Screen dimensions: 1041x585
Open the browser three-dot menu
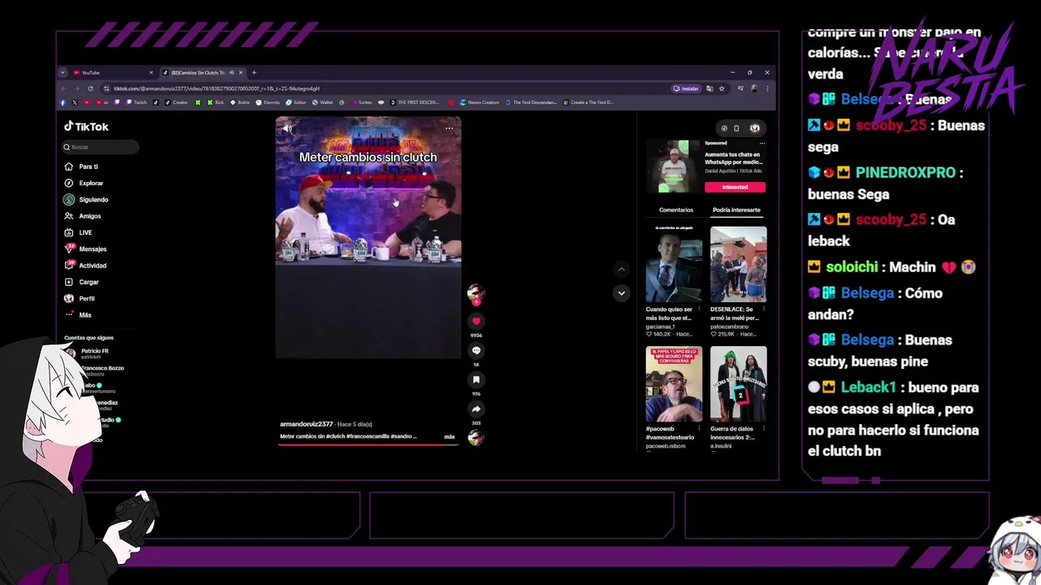pos(767,88)
